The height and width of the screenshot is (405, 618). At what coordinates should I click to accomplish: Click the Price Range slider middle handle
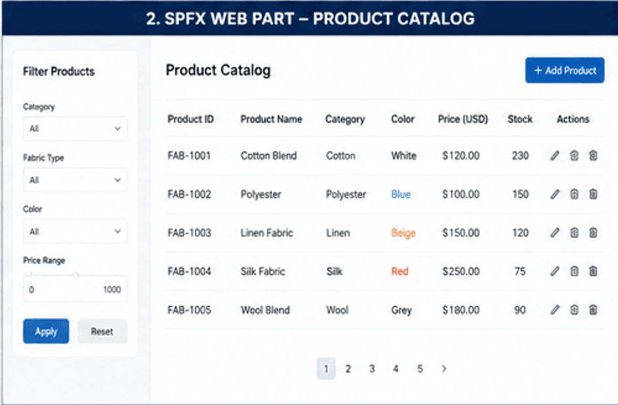pyautogui.click(x=76, y=275)
